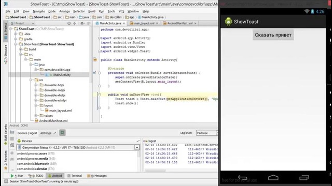The image size is (332, 186).
Task: Click the magnifier icon in DDMS sidebar
Action: point(12,145)
